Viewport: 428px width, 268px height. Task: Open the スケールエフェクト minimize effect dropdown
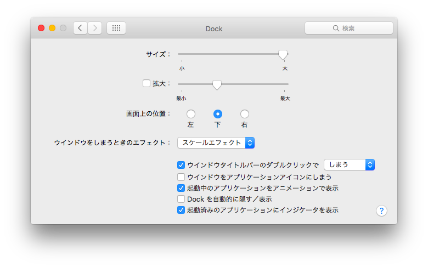point(216,143)
